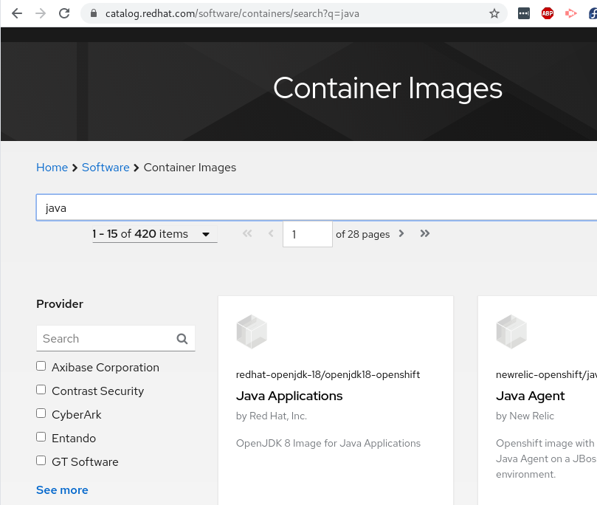Click the Container Images banner title

coord(387,89)
